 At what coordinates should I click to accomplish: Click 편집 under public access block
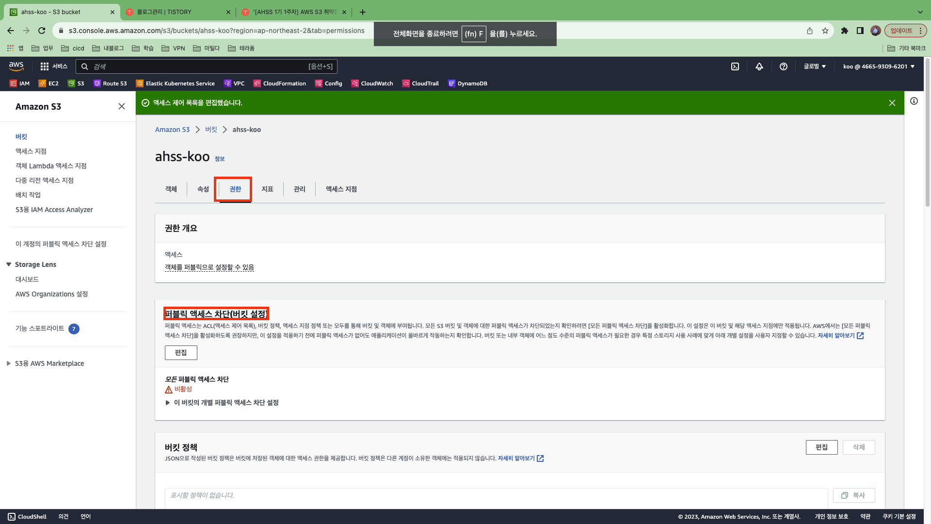[181, 353]
